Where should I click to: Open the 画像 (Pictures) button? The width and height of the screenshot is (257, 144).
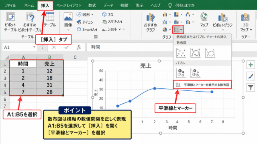(68, 22)
